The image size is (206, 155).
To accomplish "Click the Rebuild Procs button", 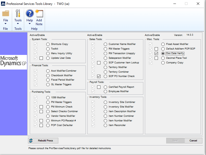I will tap(43, 141).
